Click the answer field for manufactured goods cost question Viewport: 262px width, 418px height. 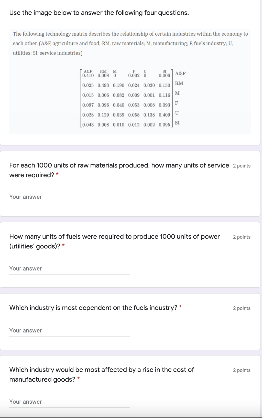(70, 402)
